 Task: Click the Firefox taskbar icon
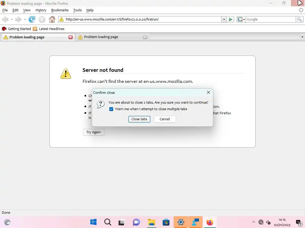click(x=210, y=222)
